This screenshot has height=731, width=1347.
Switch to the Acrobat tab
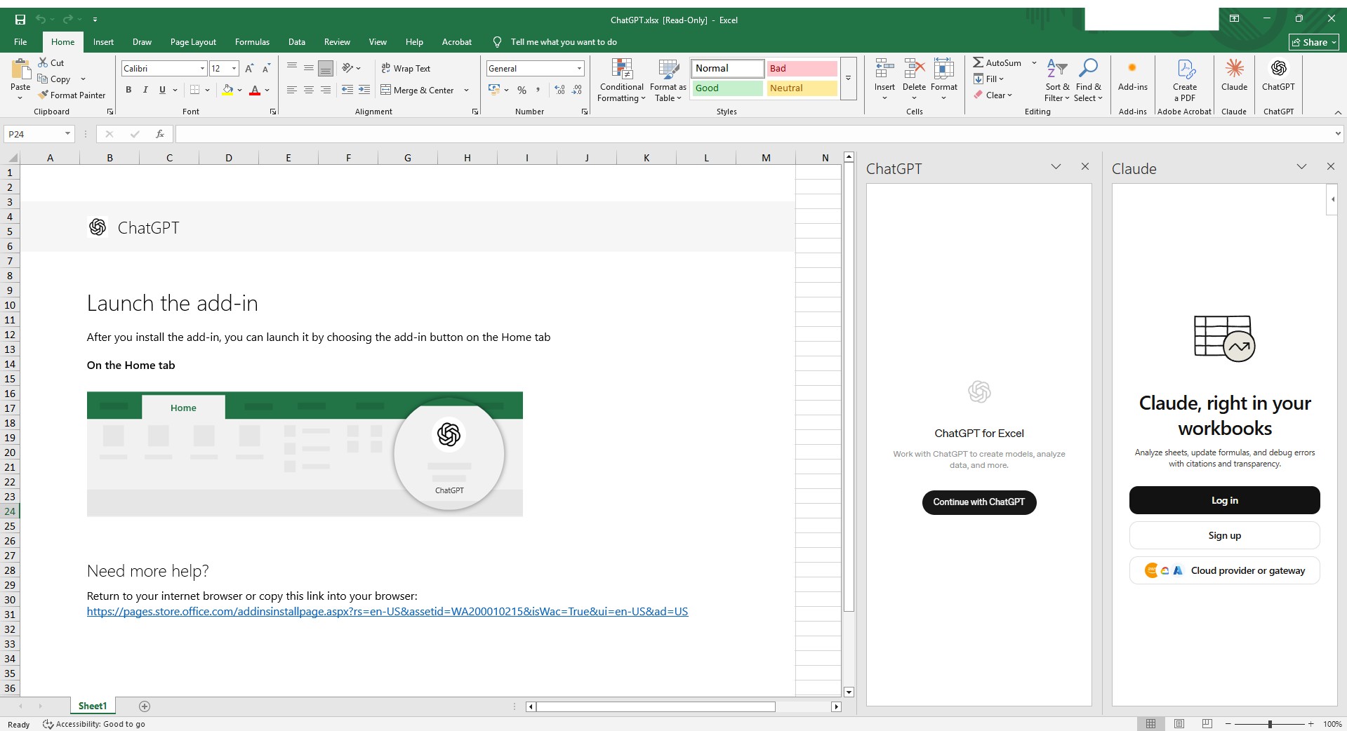[x=457, y=42]
